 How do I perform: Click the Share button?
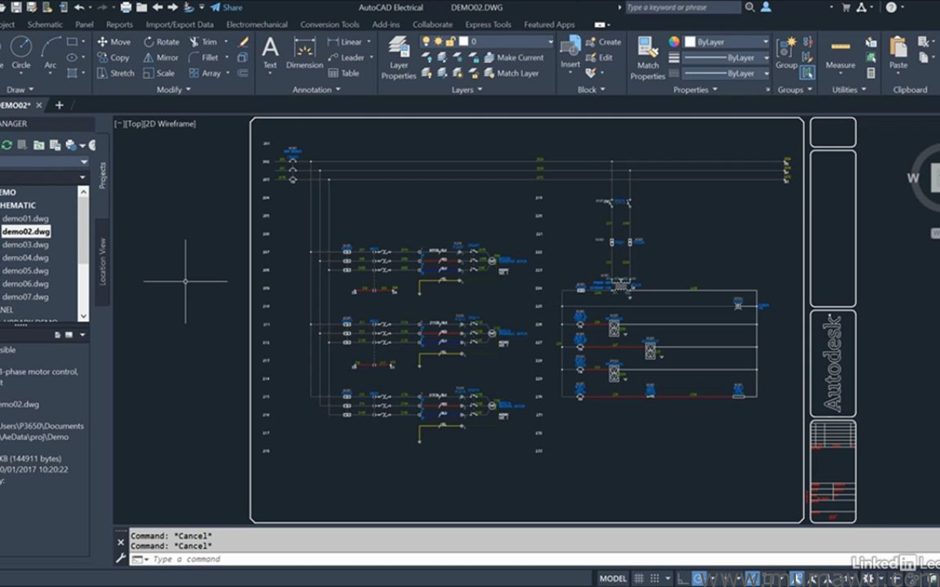point(226,8)
